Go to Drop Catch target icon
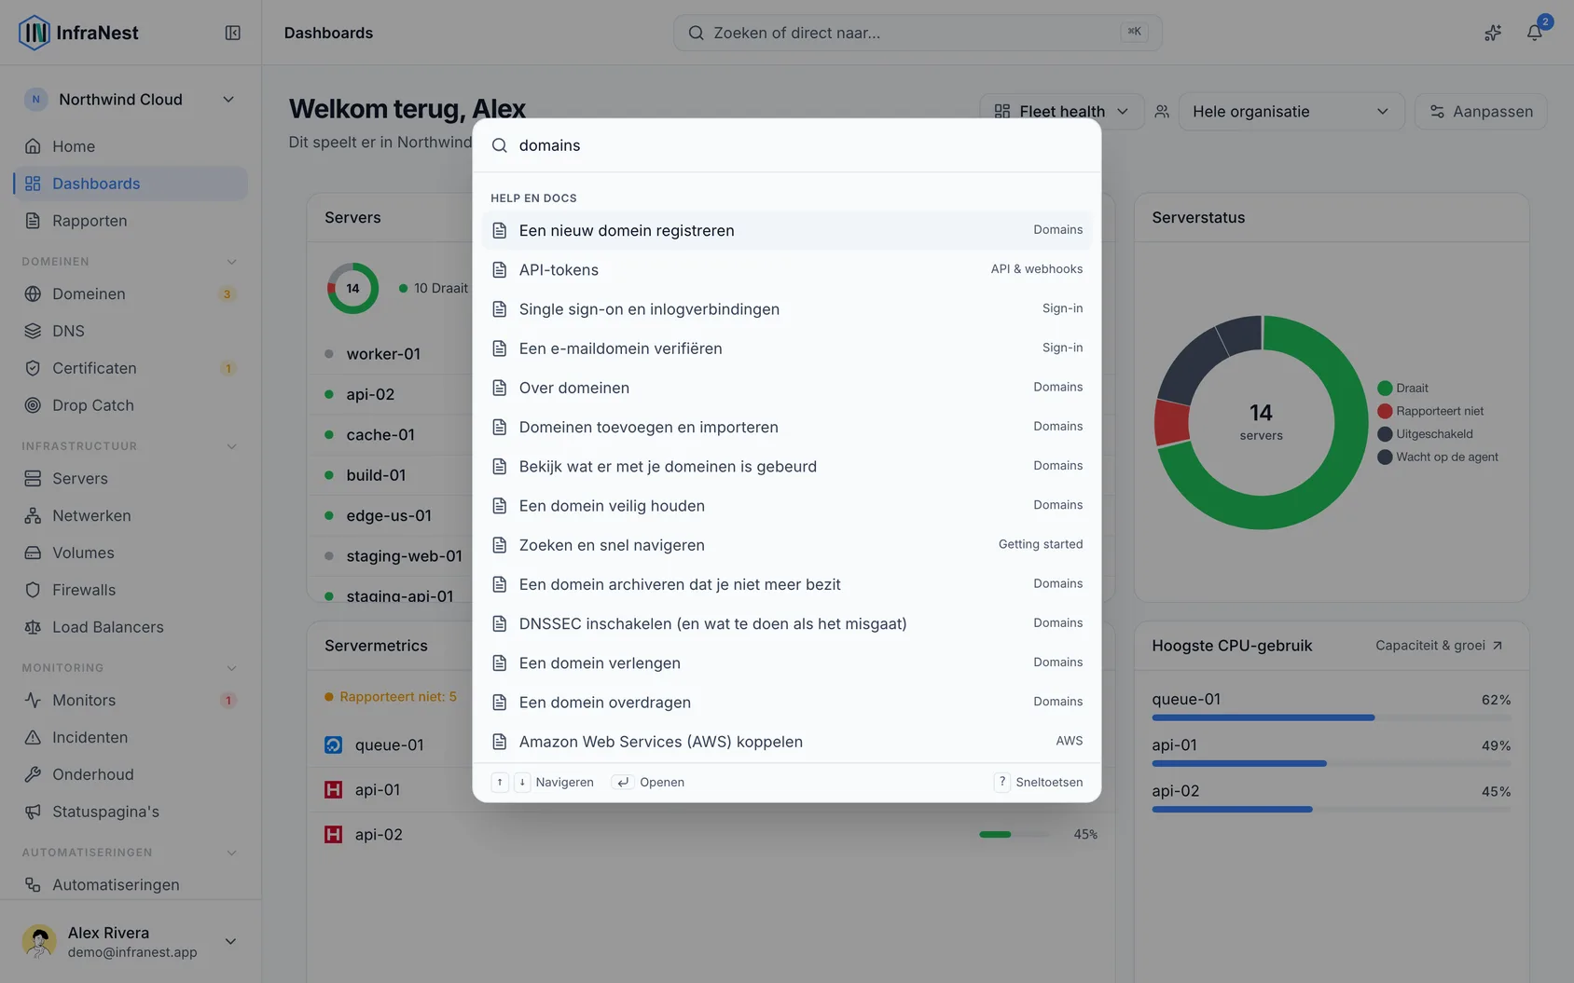This screenshot has height=983, width=1574. 33,405
